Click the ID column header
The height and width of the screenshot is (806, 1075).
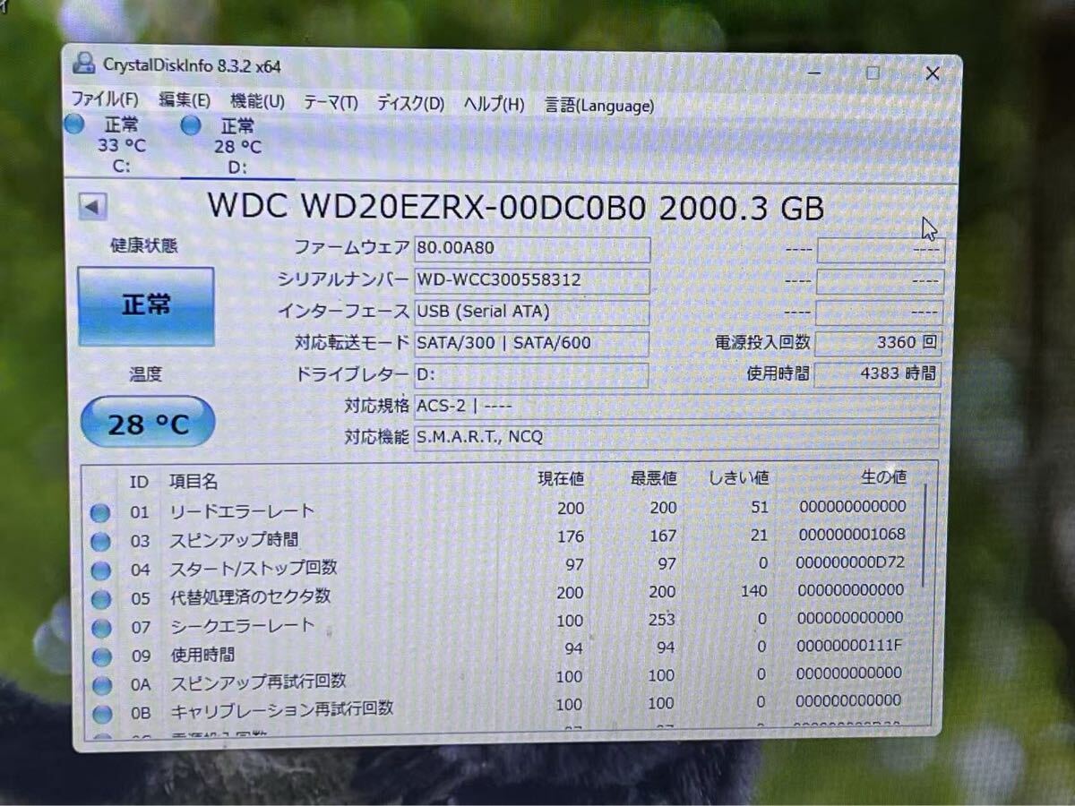coord(139,482)
